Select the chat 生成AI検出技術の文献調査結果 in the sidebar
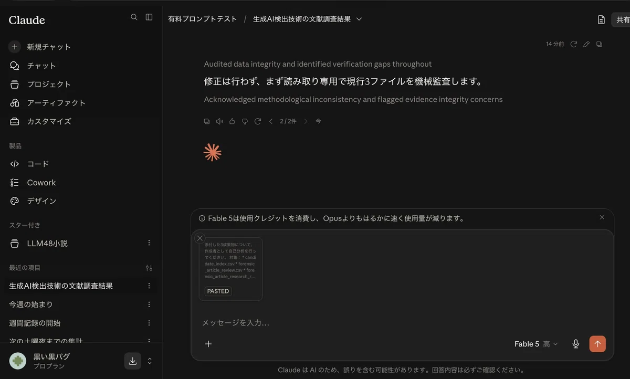The height and width of the screenshot is (379, 630). click(x=61, y=286)
